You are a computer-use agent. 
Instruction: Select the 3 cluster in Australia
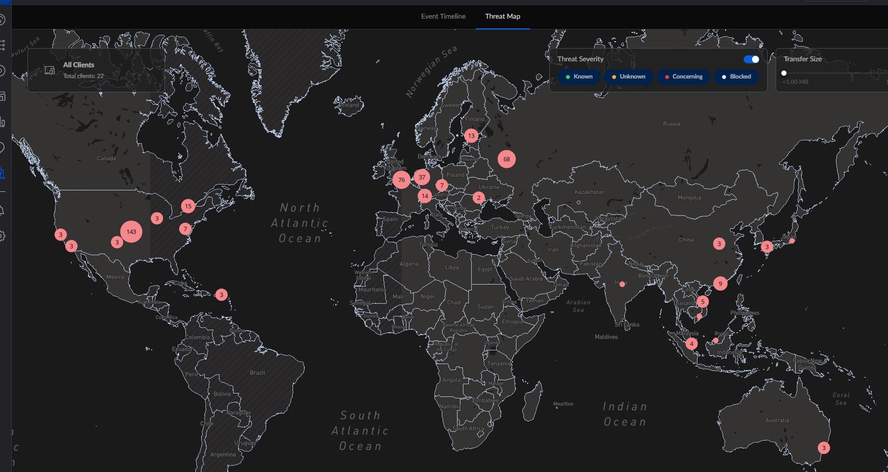[x=824, y=447]
